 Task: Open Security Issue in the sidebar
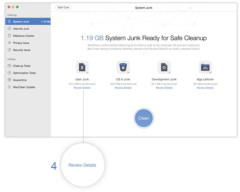(x=22, y=50)
